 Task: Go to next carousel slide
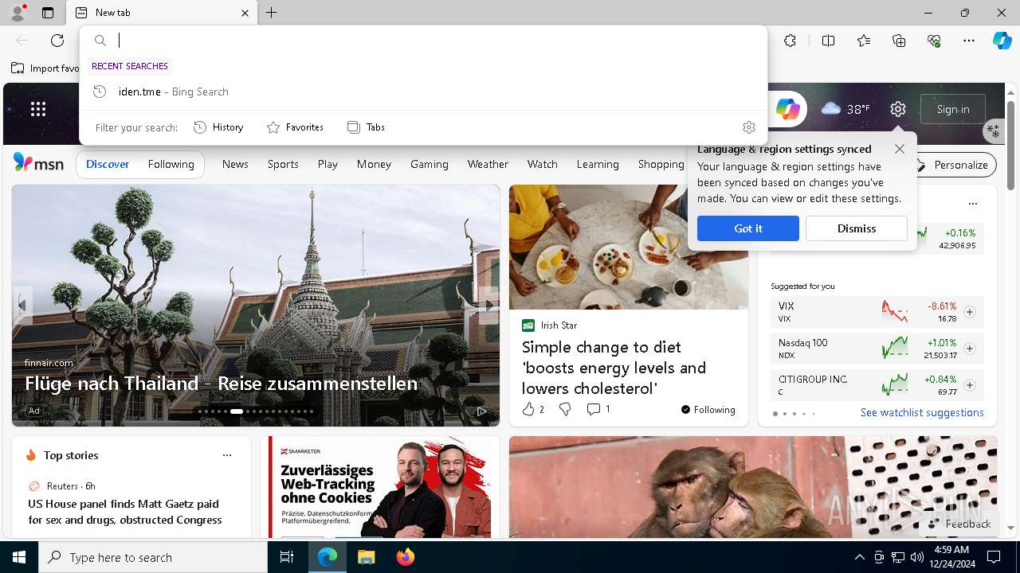(x=488, y=306)
